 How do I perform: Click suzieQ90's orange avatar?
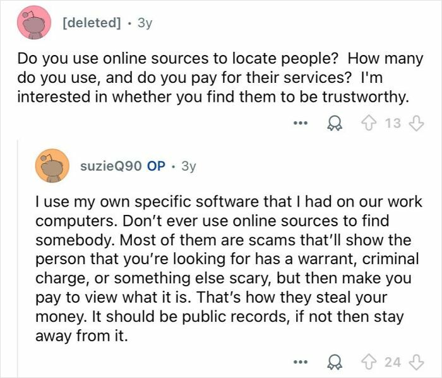52,166
